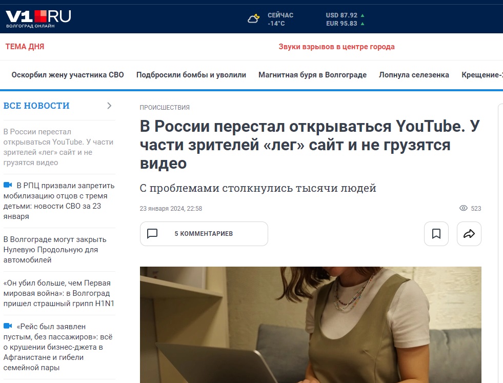
Task: Click the main article headline about YouTube
Action: [310, 145]
